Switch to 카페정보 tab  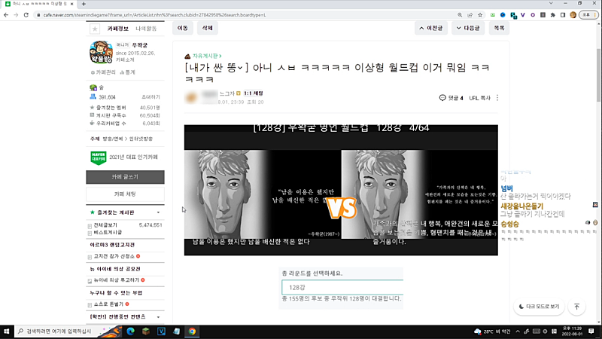pyautogui.click(x=118, y=29)
